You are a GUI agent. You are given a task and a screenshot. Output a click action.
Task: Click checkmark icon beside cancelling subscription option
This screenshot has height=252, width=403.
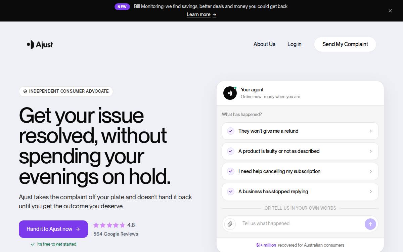(x=231, y=171)
